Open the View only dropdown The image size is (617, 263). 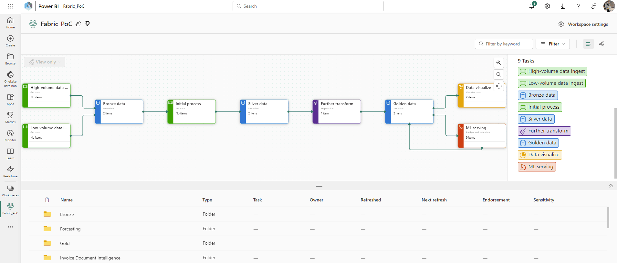(45, 62)
